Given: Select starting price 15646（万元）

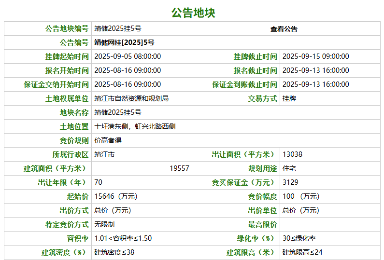Looking at the screenshot, I should pyautogui.click(x=116, y=196).
